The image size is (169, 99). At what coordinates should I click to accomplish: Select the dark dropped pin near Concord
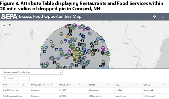click(x=75, y=60)
